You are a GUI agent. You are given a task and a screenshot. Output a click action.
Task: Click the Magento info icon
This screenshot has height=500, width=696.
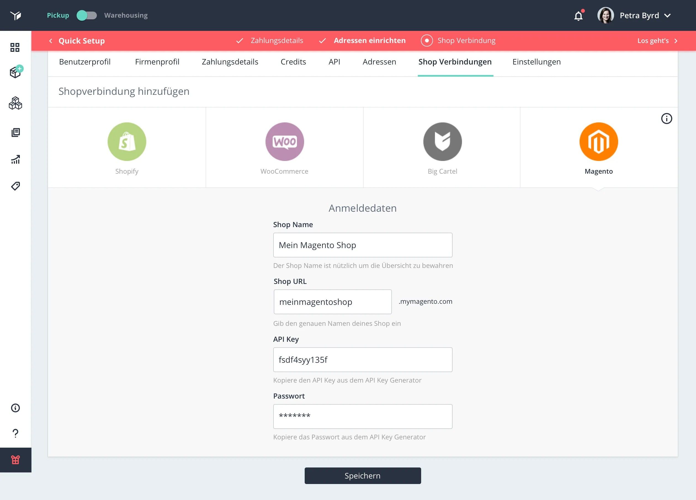[666, 119]
